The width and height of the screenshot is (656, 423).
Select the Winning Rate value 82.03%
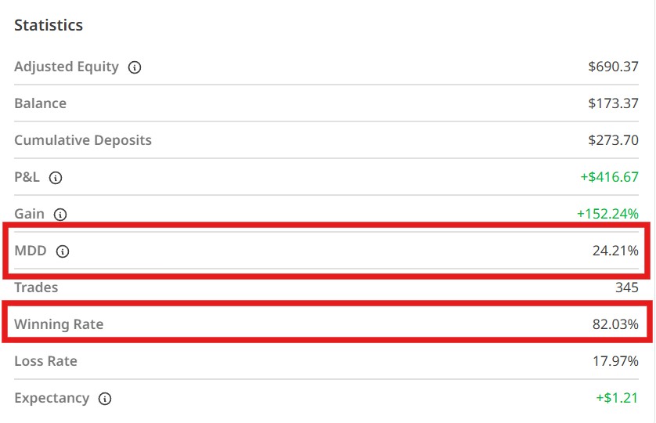pos(615,324)
